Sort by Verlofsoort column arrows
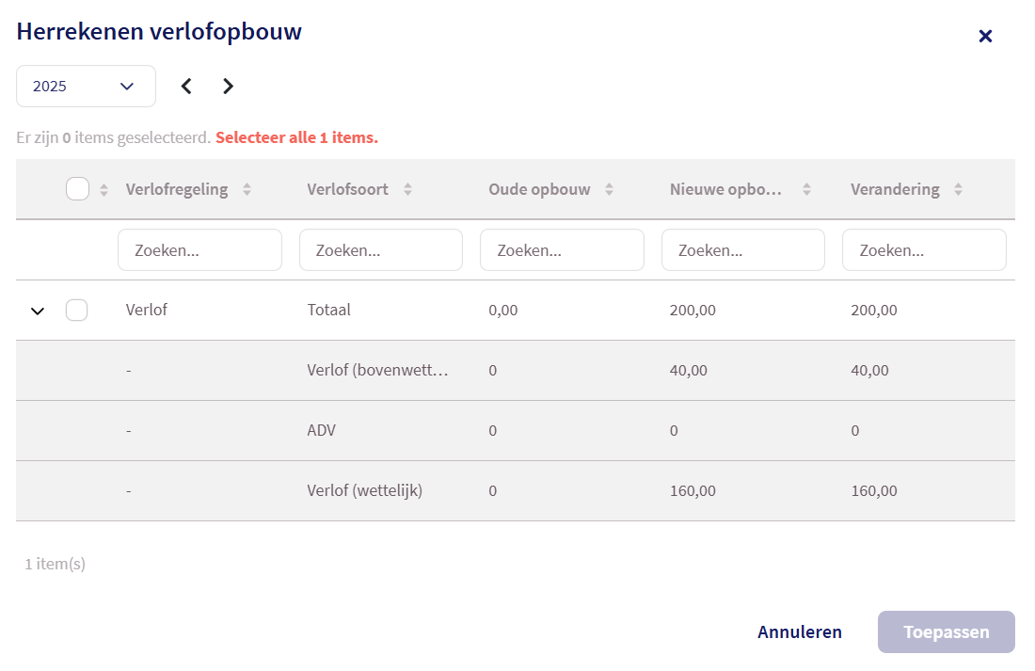 [407, 189]
